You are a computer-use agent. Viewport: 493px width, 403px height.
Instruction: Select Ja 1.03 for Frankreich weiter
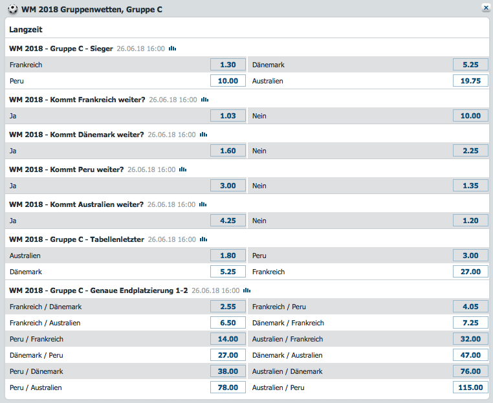click(x=228, y=116)
